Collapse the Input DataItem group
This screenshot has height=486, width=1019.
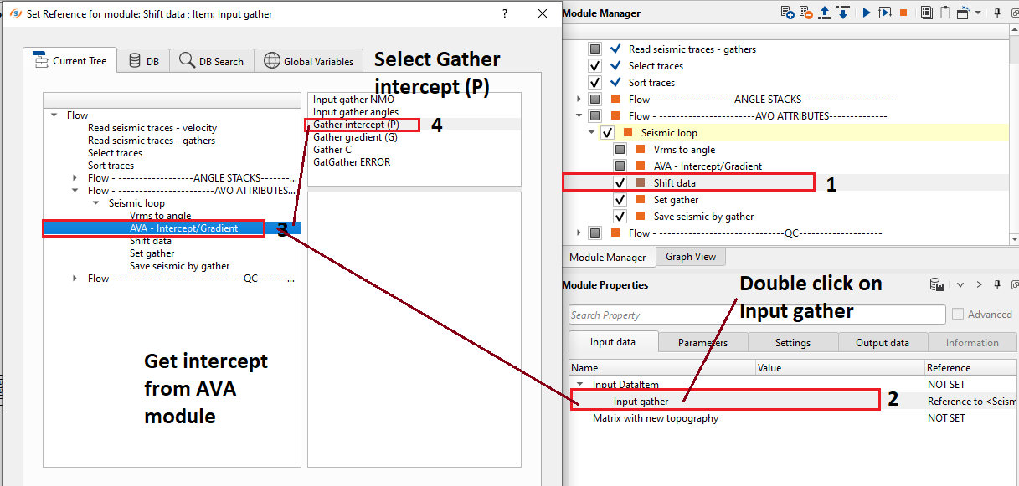(x=579, y=385)
